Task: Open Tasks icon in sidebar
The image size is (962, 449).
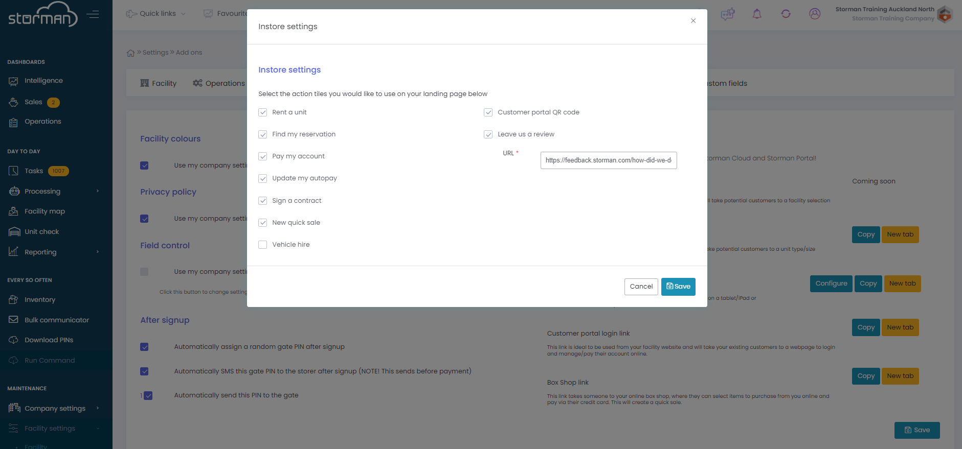Action: 14,171
